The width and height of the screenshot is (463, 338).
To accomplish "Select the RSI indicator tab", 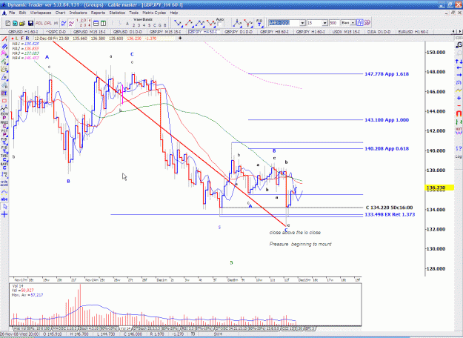I will point(196,328).
